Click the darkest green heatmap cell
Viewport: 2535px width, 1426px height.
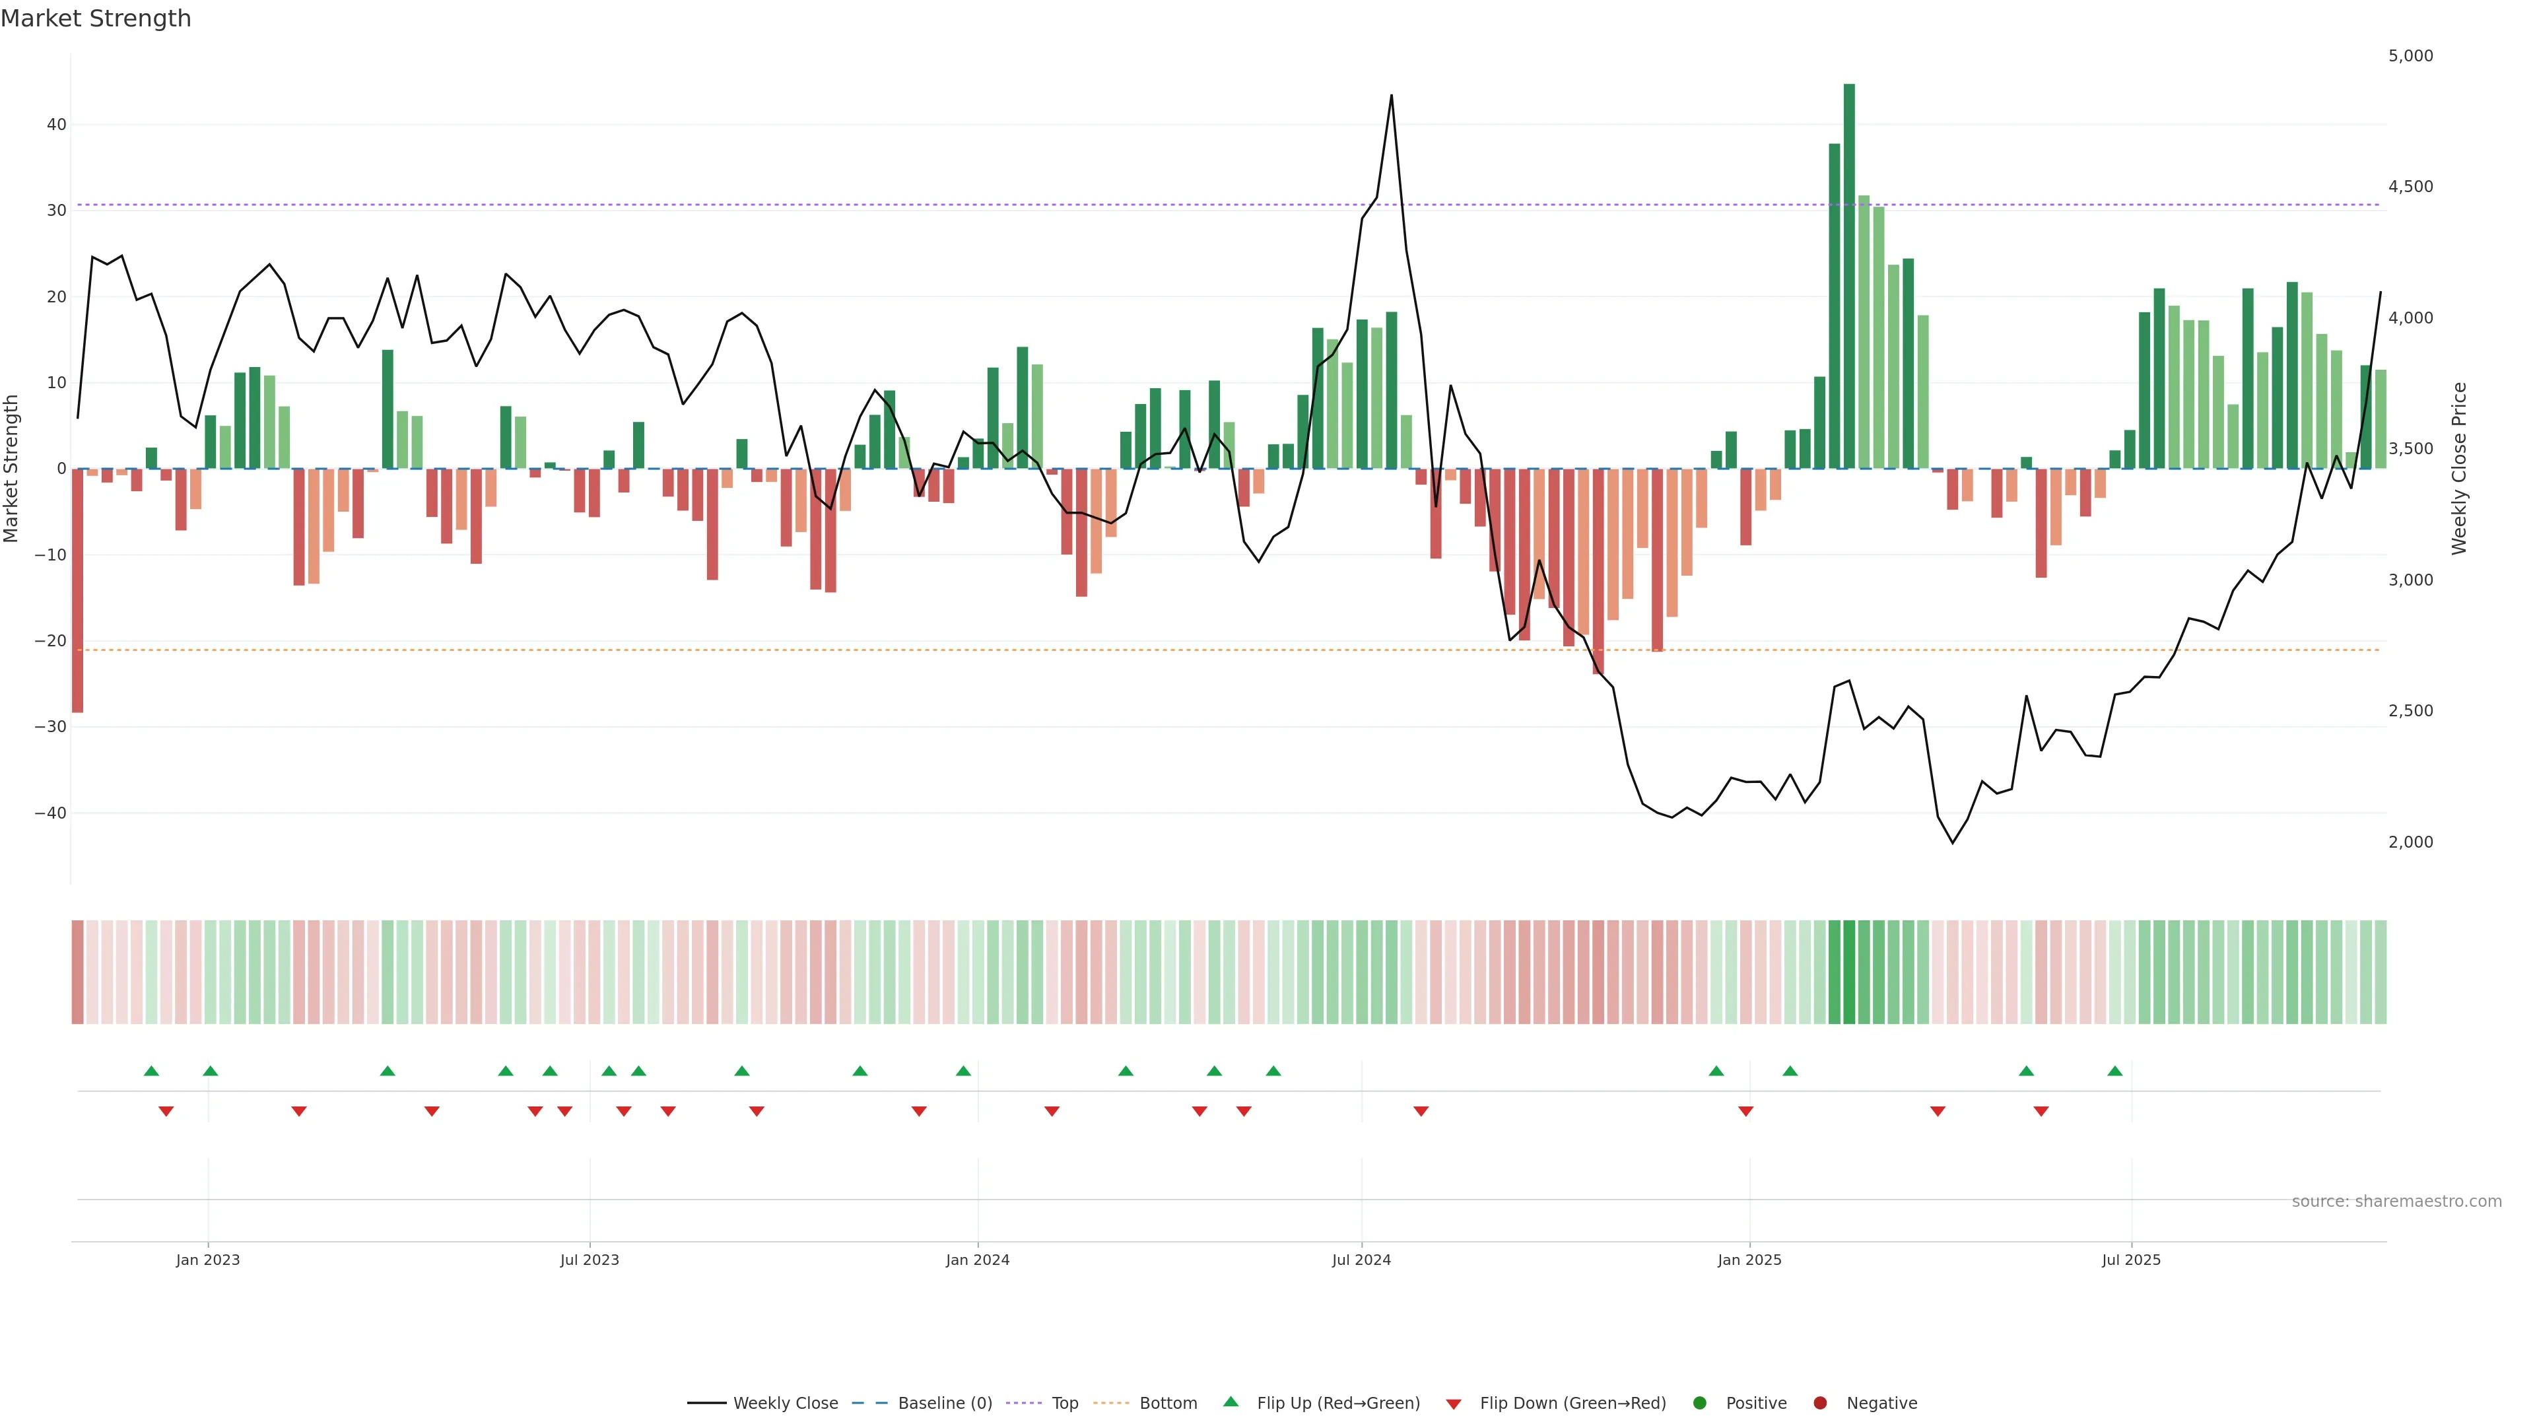tap(1849, 972)
